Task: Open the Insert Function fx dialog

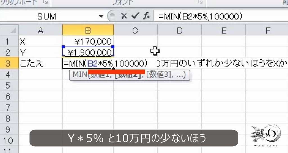Action: pyautogui.click(x=147, y=16)
